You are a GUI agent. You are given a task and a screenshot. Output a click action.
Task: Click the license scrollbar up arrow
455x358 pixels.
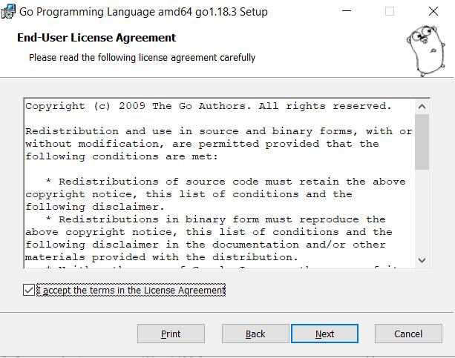[422, 107]
